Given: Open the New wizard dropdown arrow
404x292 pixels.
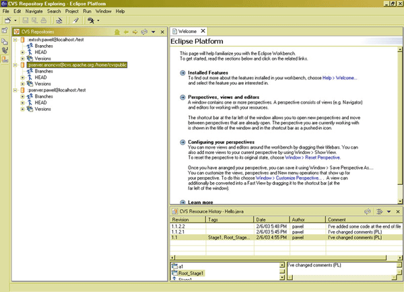Looking at the screenshot, I should click(15, 20).
